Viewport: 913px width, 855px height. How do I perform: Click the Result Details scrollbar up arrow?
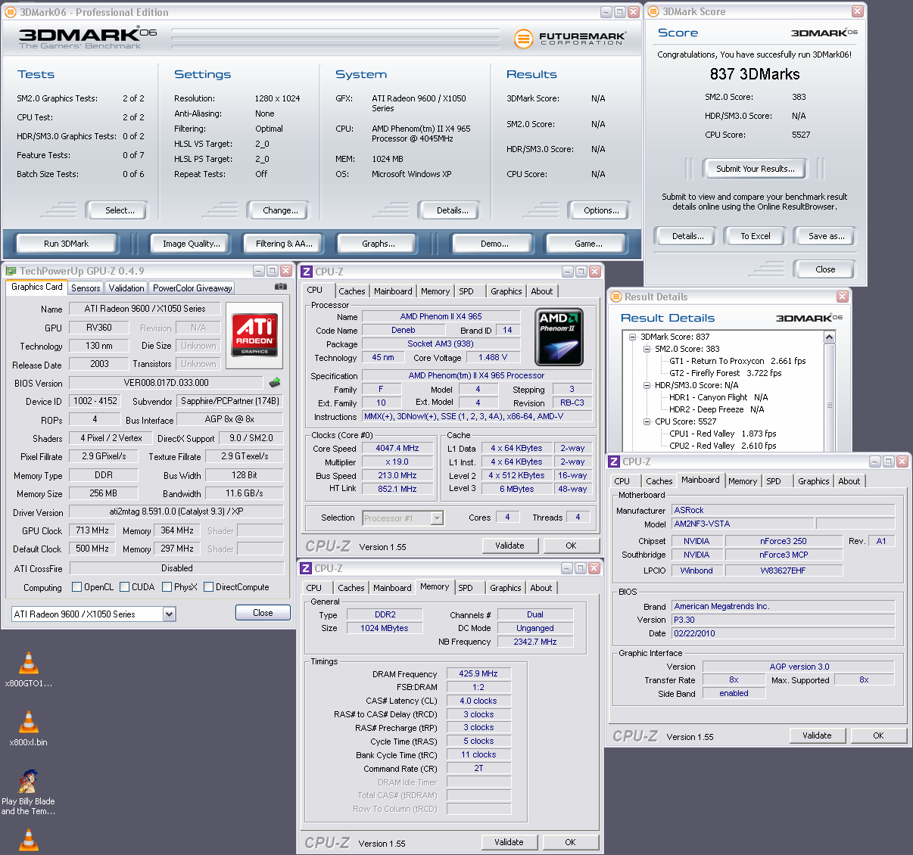(x=829, y=337)
